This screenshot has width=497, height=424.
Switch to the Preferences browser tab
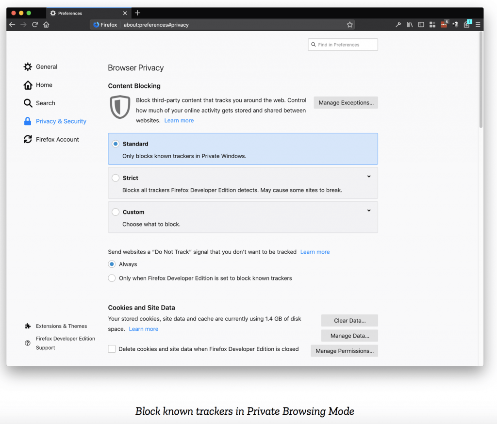pos(70,13)
